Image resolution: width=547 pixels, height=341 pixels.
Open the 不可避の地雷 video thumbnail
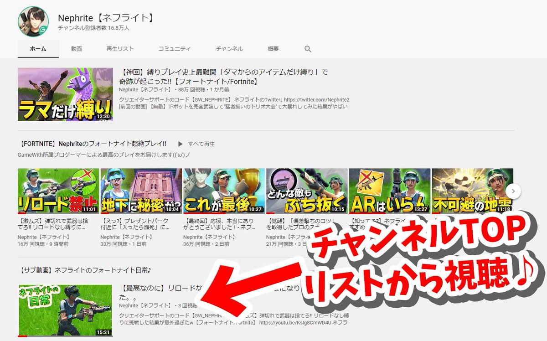[473, 191]
